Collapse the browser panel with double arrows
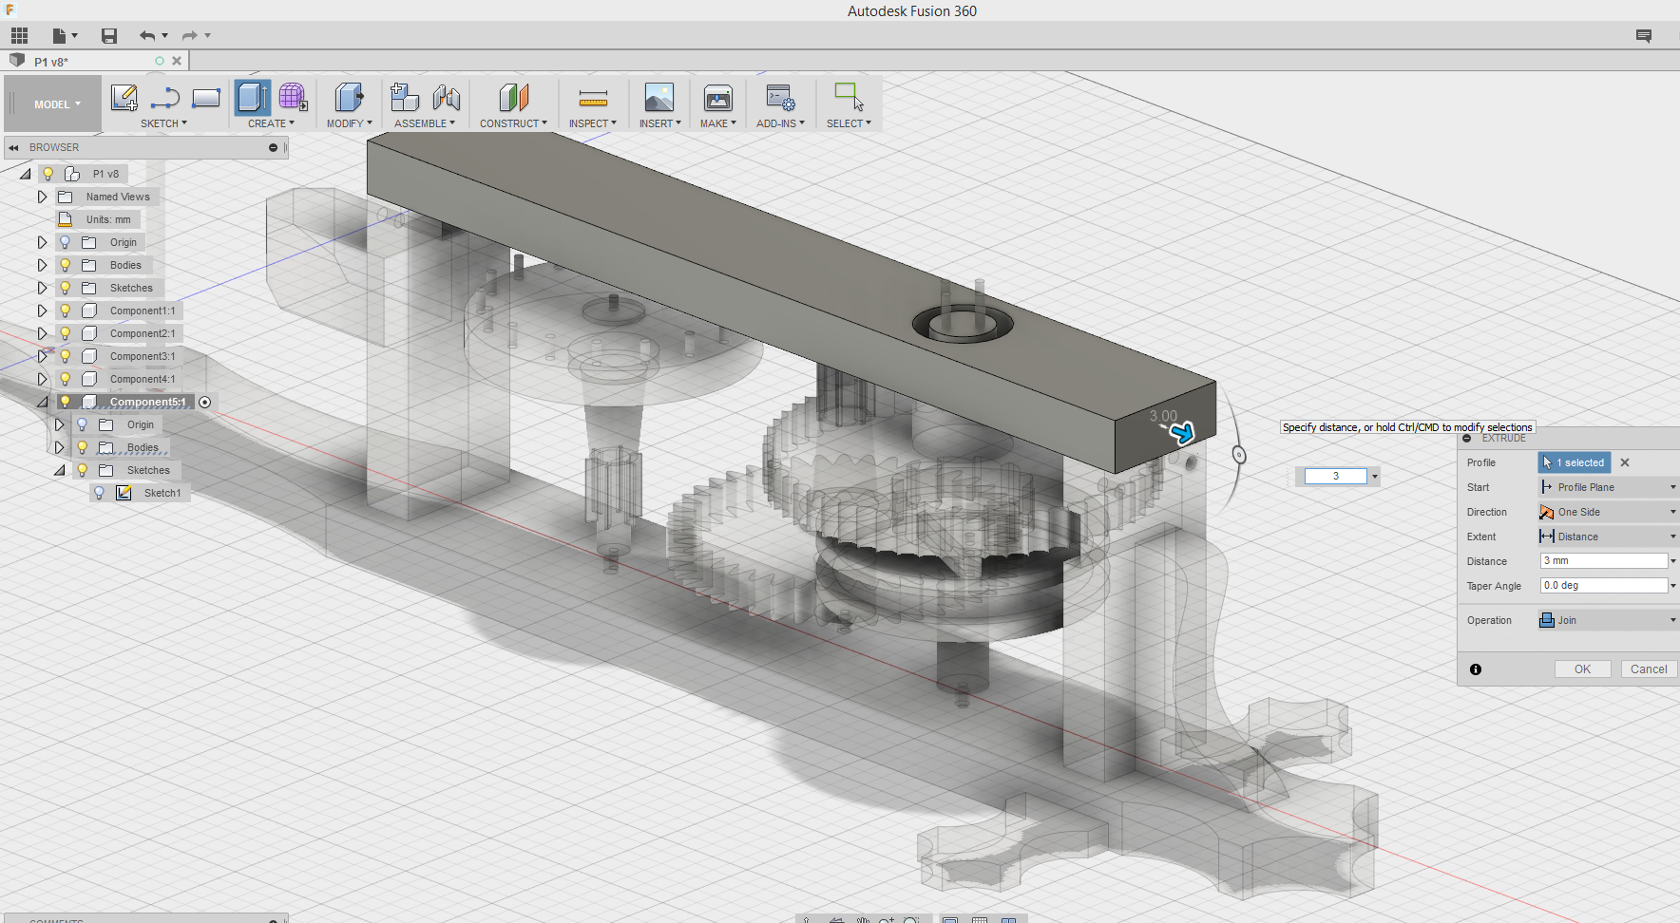 click(x=14, y=147)
